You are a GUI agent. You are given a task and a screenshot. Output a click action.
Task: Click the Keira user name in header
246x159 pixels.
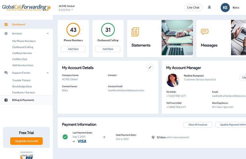coord(236,7)
